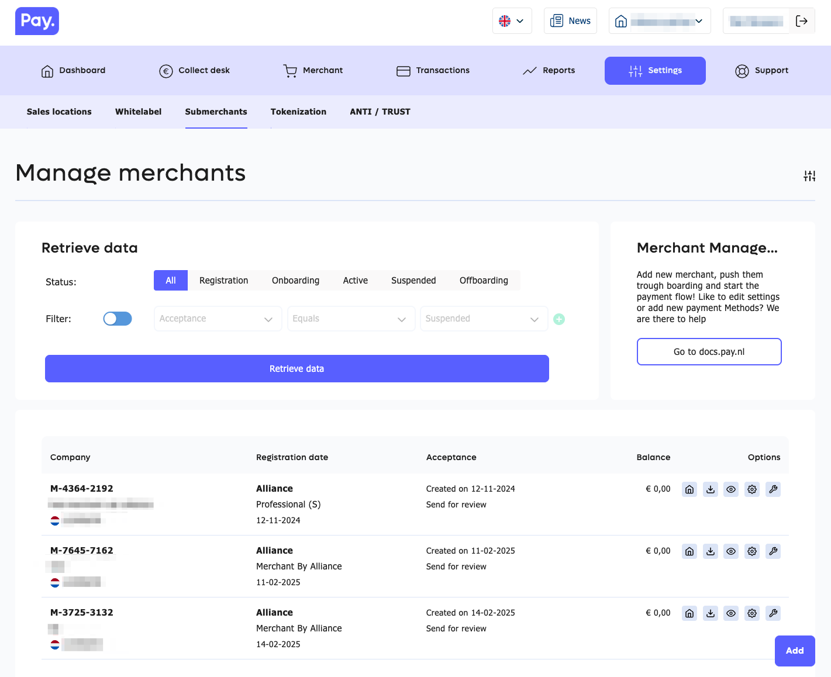Click the Registration date column header
This screenshot has height=677, width=831.
[292, 457]
